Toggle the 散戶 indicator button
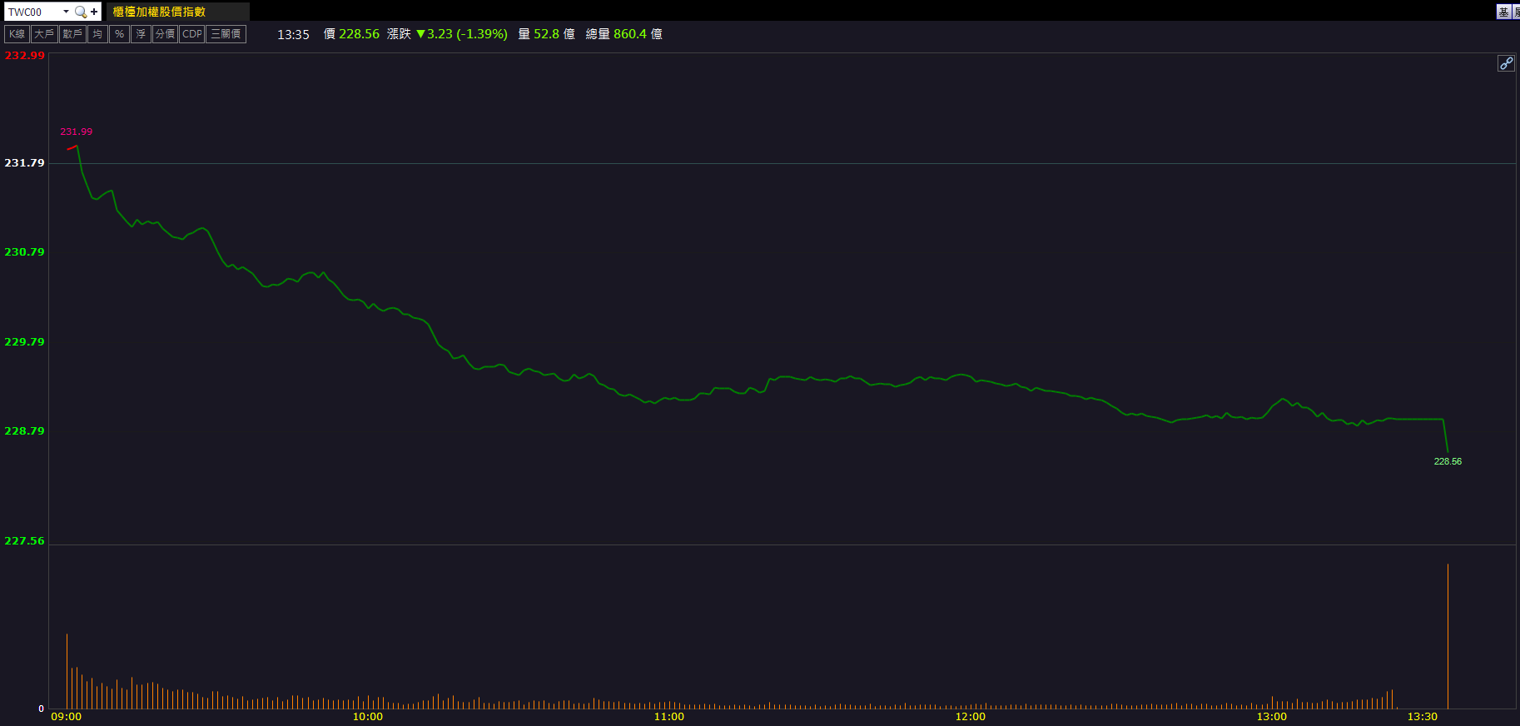This screenshot has height=726, width=1520. [x=72, y=34]
